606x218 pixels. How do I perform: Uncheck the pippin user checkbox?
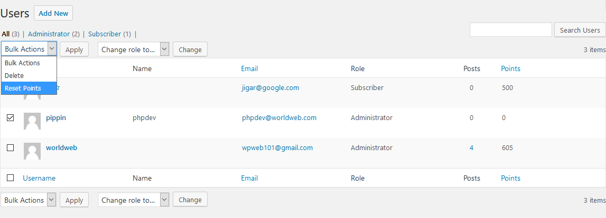coord(10,118)
